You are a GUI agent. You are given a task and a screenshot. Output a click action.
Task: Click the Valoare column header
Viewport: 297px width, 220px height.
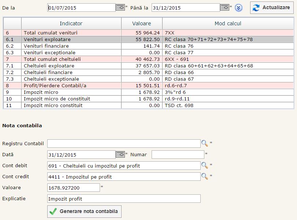click(142, 23)
